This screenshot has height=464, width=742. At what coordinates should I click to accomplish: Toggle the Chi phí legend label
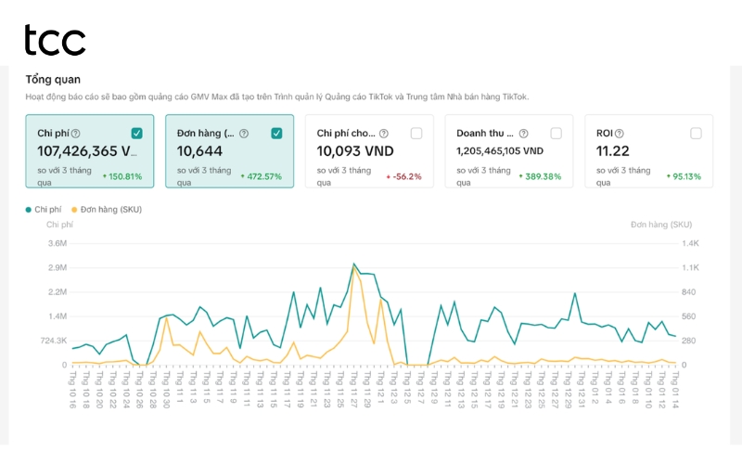click(48, 210)
